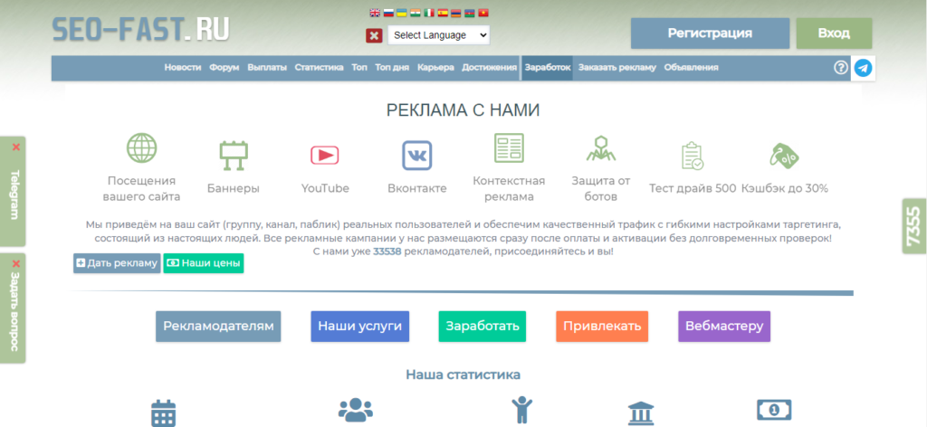
Task: Click the Наша статистика heading
Action: coord(463,375)
